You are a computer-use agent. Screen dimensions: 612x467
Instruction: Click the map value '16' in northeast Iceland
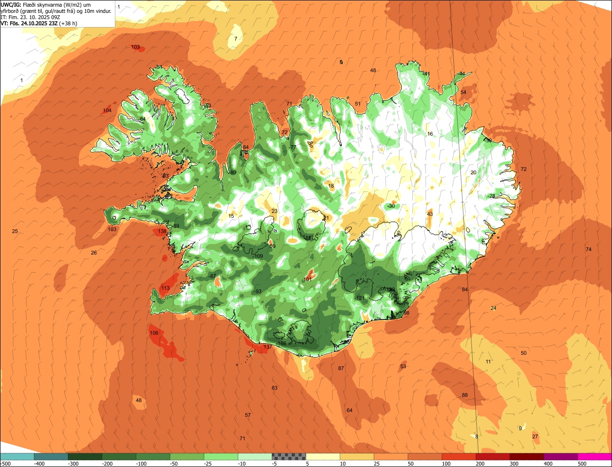[430, 134]
